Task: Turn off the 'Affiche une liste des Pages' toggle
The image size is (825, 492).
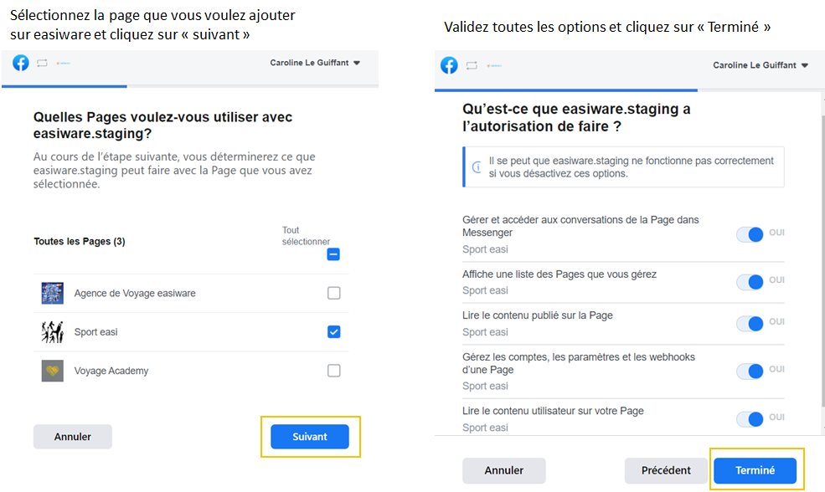Action: pyautogui.click(x=750, y=282)
